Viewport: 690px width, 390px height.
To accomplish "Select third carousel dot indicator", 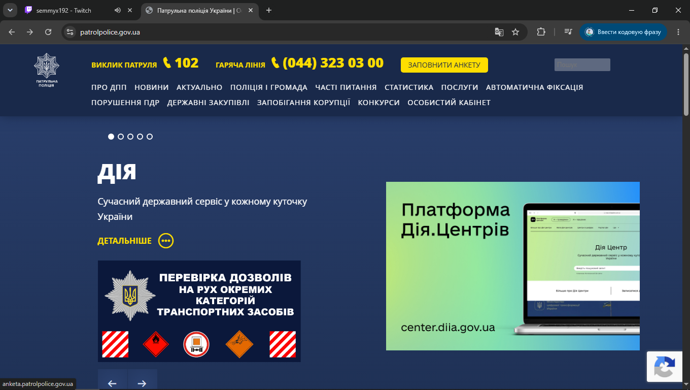I will pyautogui.click(x=130, y=137).
